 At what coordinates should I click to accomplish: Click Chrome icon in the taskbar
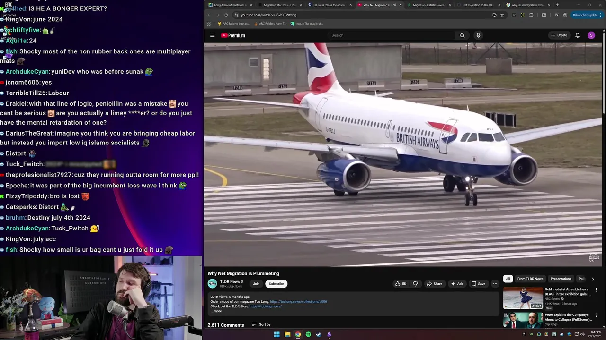(298, 334)
